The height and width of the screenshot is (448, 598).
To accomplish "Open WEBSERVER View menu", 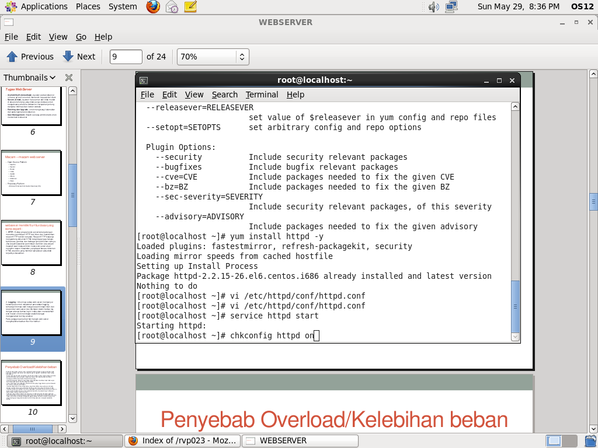I will pyautogui.click(x=58, y=37).
